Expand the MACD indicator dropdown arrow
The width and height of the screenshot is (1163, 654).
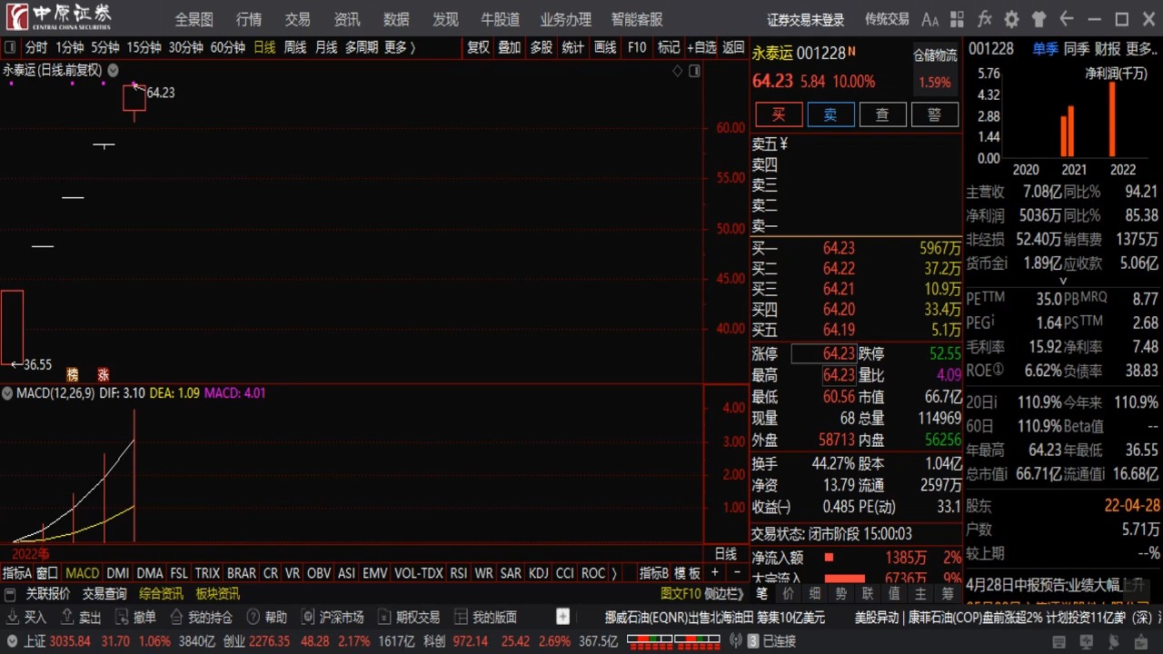pos(7,393)
